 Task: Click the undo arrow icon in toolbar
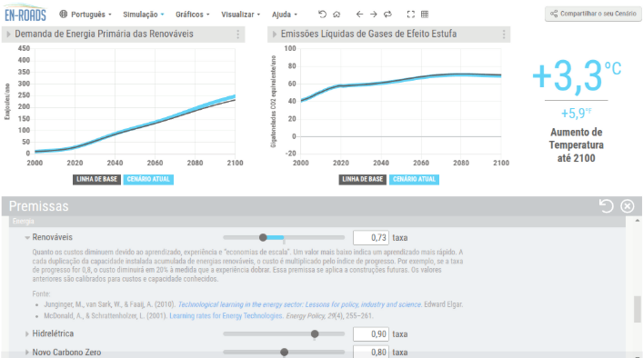[x=322, y=15]
